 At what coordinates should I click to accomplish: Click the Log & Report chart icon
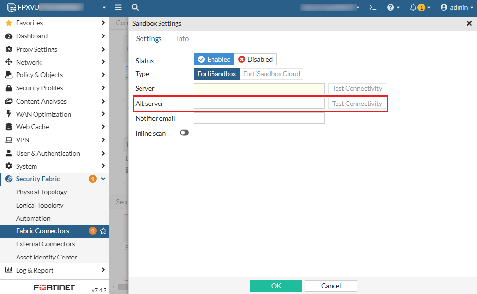pos(9,270)
